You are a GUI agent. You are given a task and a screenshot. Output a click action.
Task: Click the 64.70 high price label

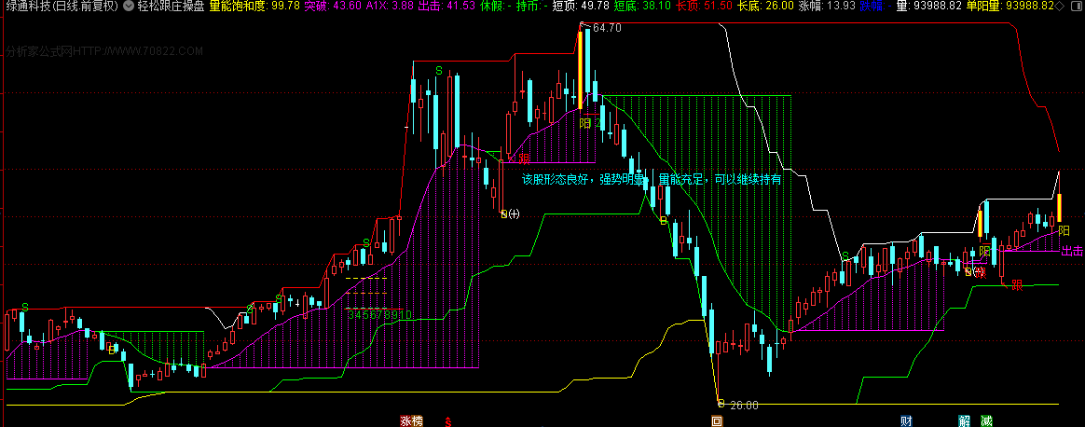pos(607,28)
